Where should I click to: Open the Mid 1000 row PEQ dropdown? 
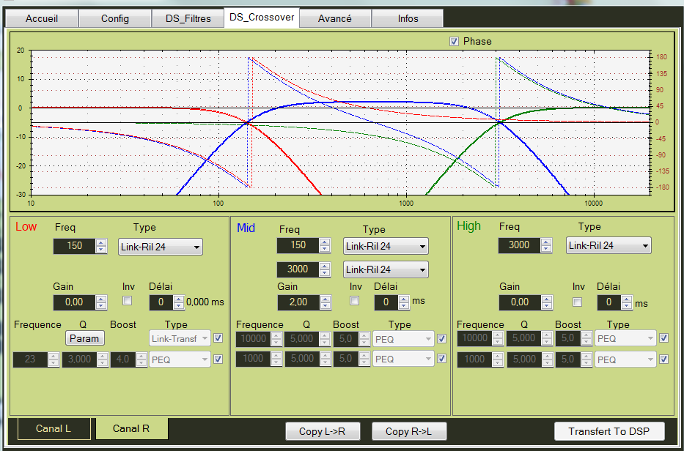point(403,359)
